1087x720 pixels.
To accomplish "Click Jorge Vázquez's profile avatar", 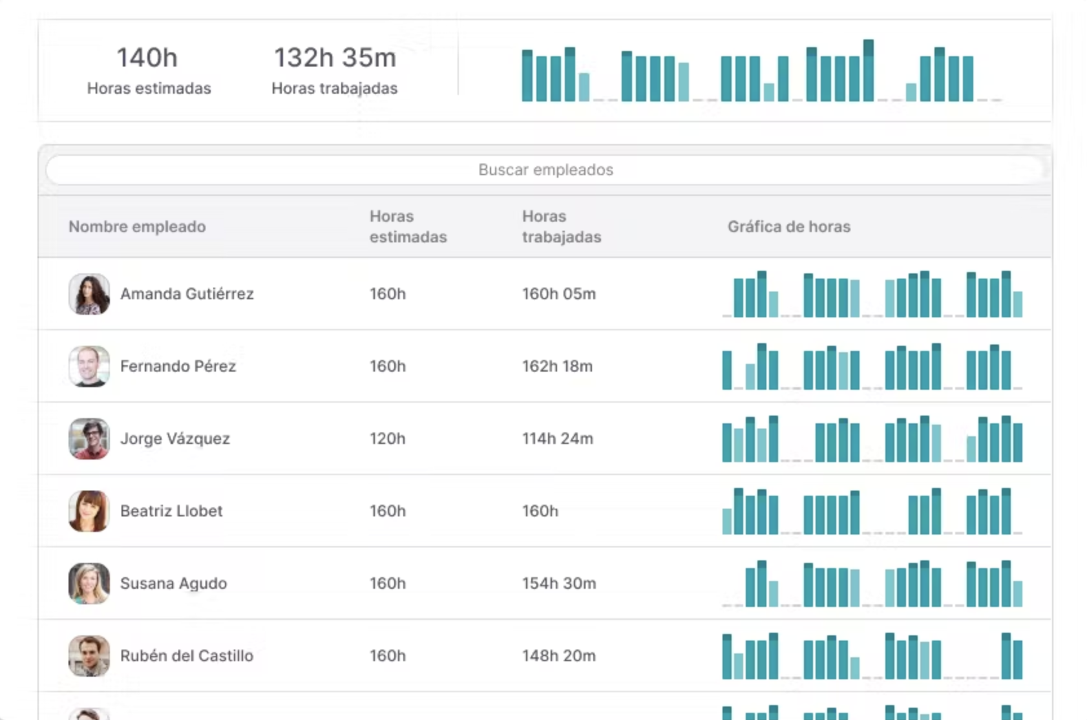I will 89,439.
